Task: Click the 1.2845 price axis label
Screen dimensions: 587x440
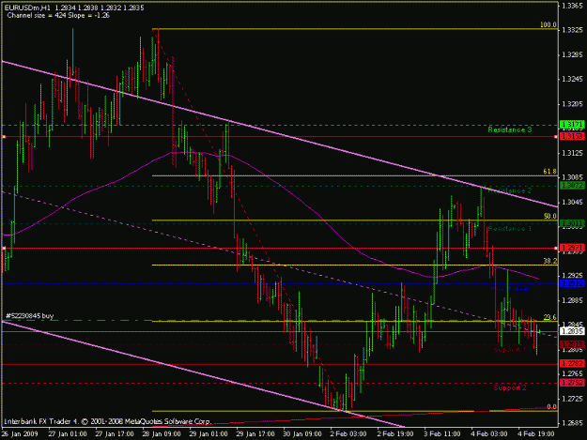Action: [572, 325]
